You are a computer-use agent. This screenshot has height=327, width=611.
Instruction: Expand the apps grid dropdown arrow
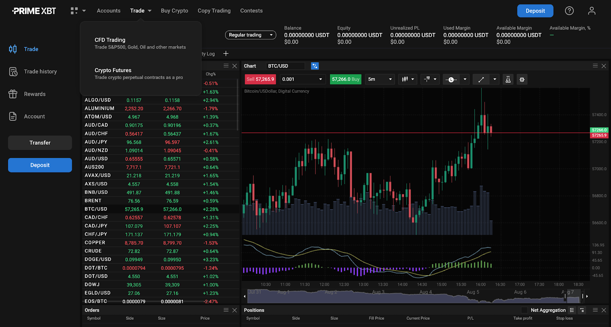[84, 11]
